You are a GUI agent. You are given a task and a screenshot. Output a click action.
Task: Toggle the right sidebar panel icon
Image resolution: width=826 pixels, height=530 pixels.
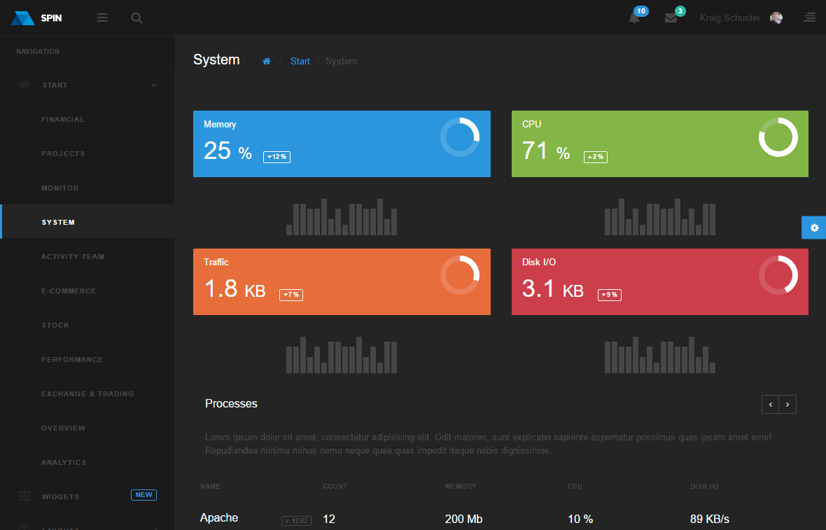click(x=809, y=18)
